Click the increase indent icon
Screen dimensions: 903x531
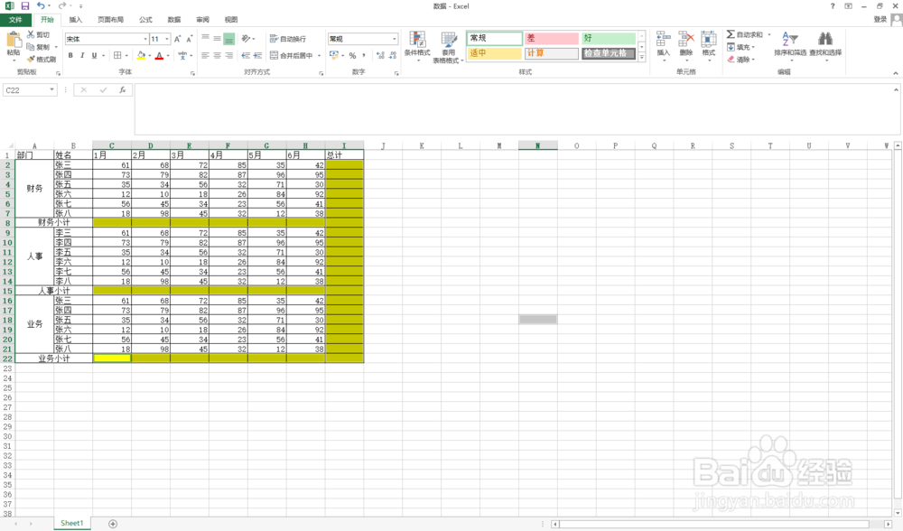257,55
